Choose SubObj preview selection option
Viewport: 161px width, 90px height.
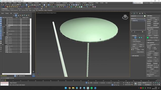tap(136, 49)
